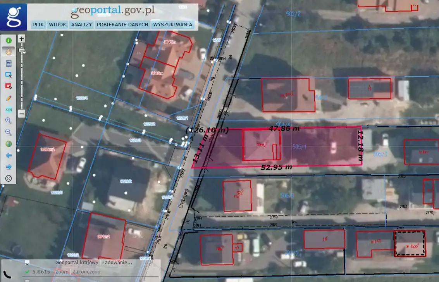Open the XYH coordinates tool
This screenshot has width=439, height=282.
click(x=9, y=110)
